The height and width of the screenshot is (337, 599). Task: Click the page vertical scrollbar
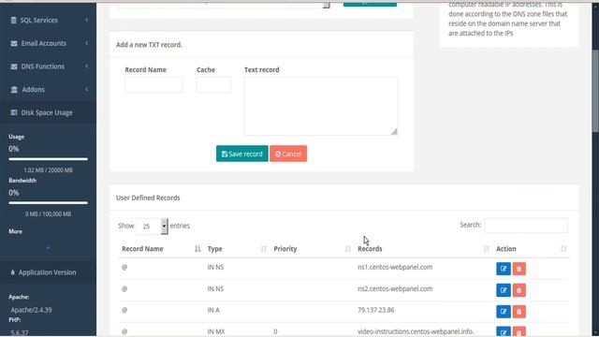(x=595, y=92)
